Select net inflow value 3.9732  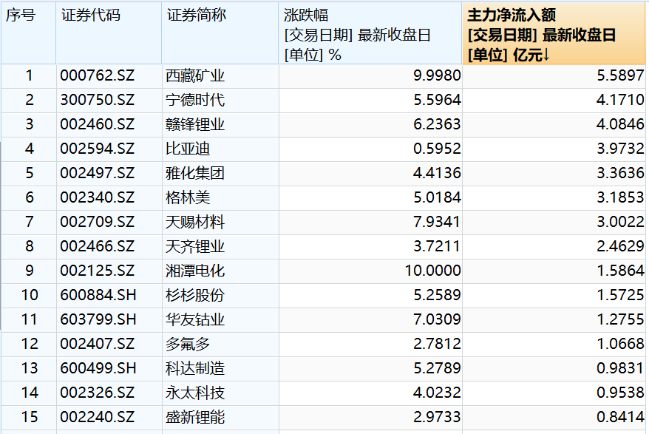620,149
